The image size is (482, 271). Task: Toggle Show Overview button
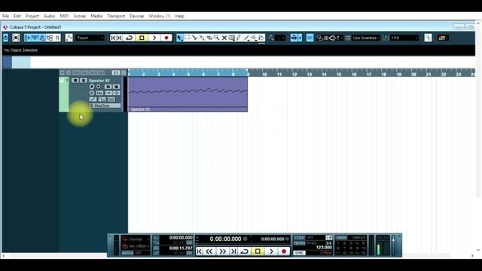[42, 38]
